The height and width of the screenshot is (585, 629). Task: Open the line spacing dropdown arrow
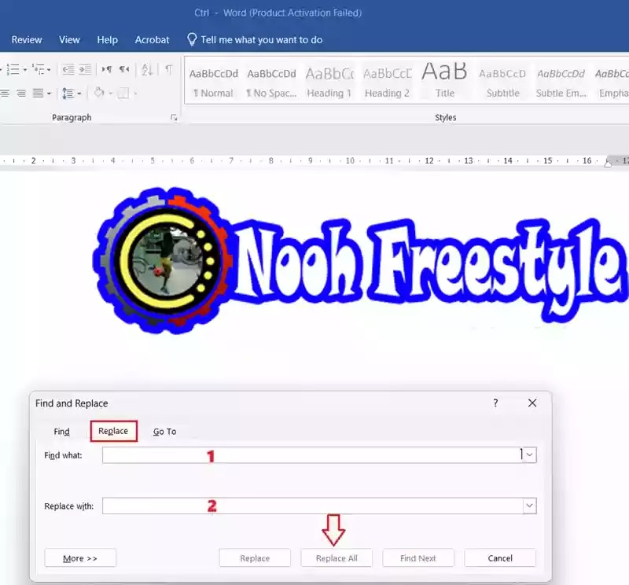pyautogui.click(x=79, y=94)
